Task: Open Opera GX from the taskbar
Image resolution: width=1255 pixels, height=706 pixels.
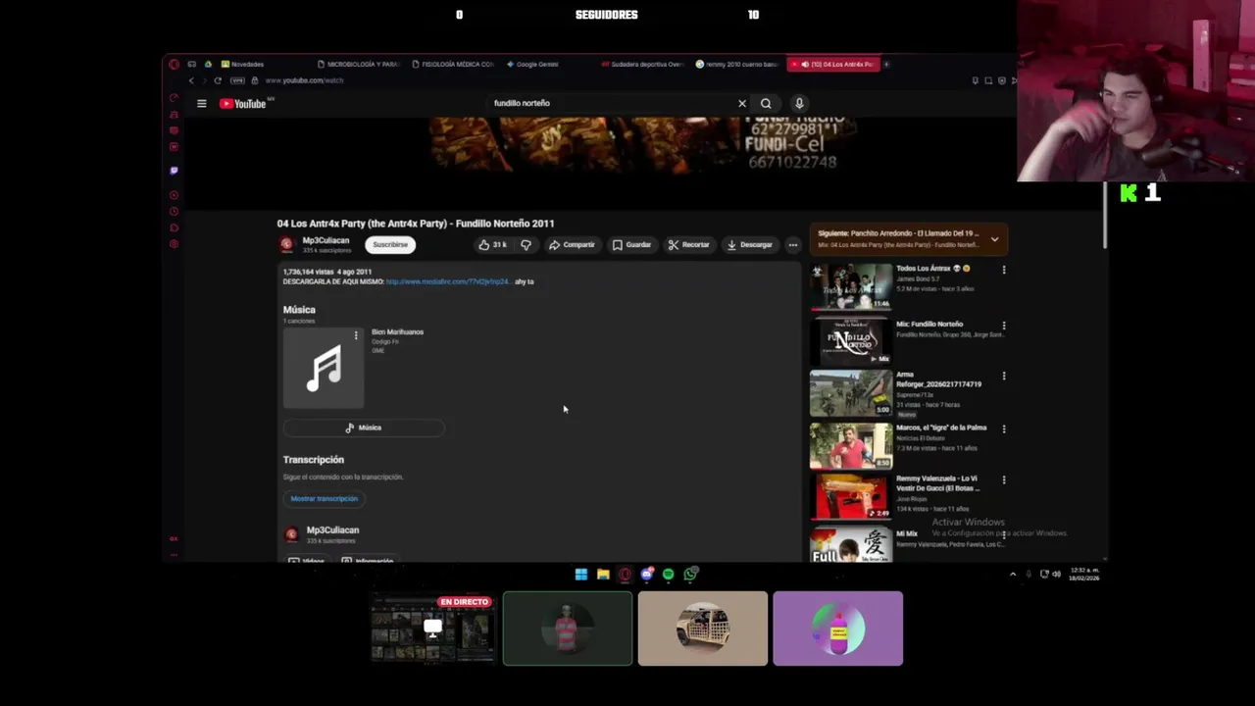Action: [x=625, y=575]
